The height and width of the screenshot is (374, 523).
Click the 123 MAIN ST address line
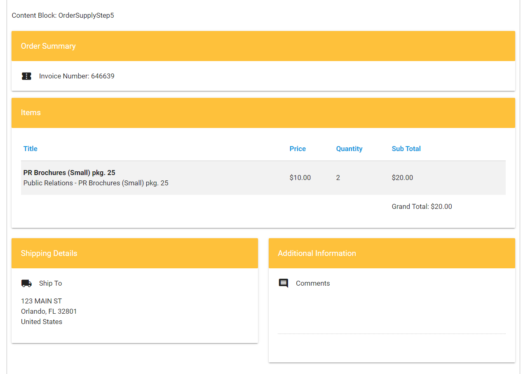pos(41,301)
